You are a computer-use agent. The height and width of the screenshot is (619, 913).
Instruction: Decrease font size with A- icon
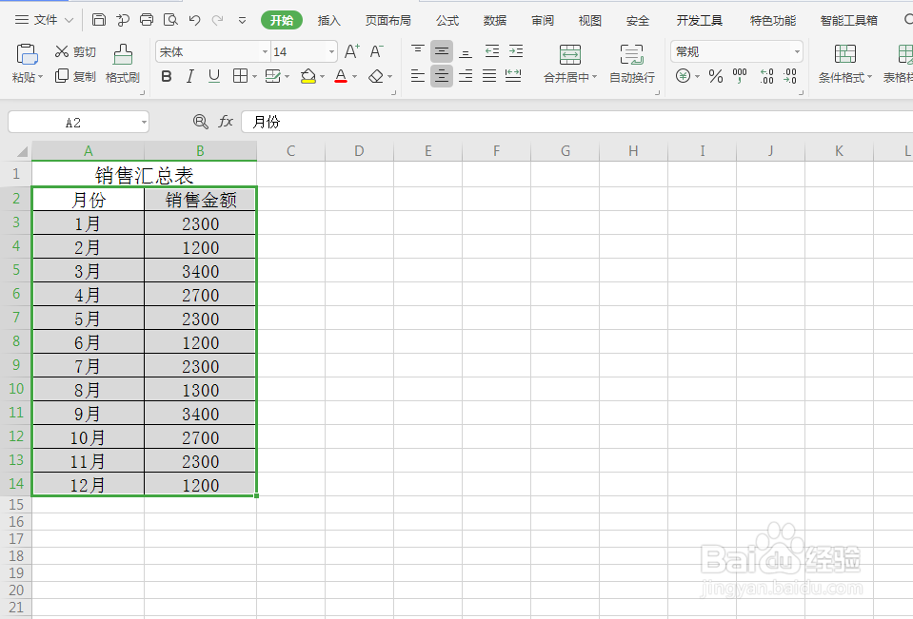tap(377, 51)
